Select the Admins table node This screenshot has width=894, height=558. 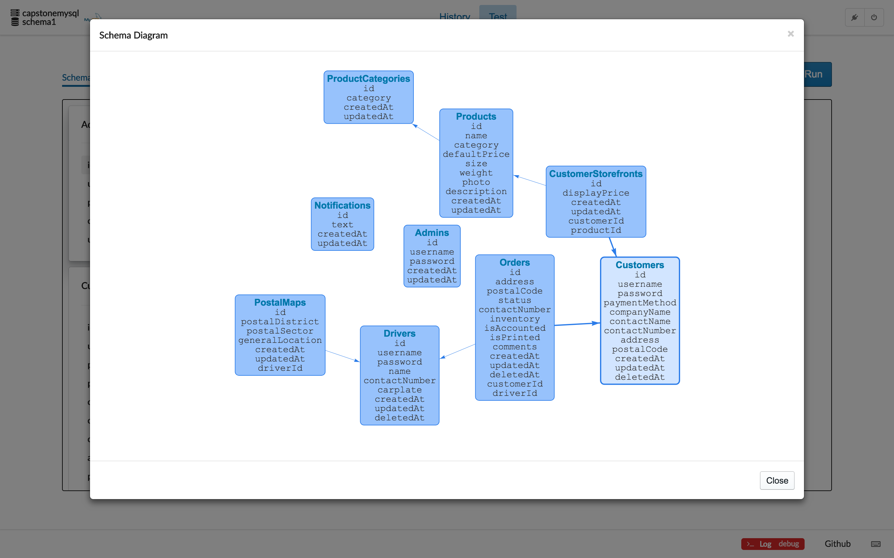coord(432,256)
